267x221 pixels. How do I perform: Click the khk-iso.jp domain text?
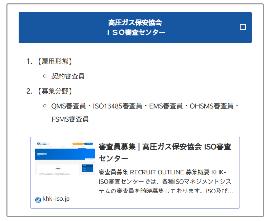pyautogui.click(x=56, y=199)
